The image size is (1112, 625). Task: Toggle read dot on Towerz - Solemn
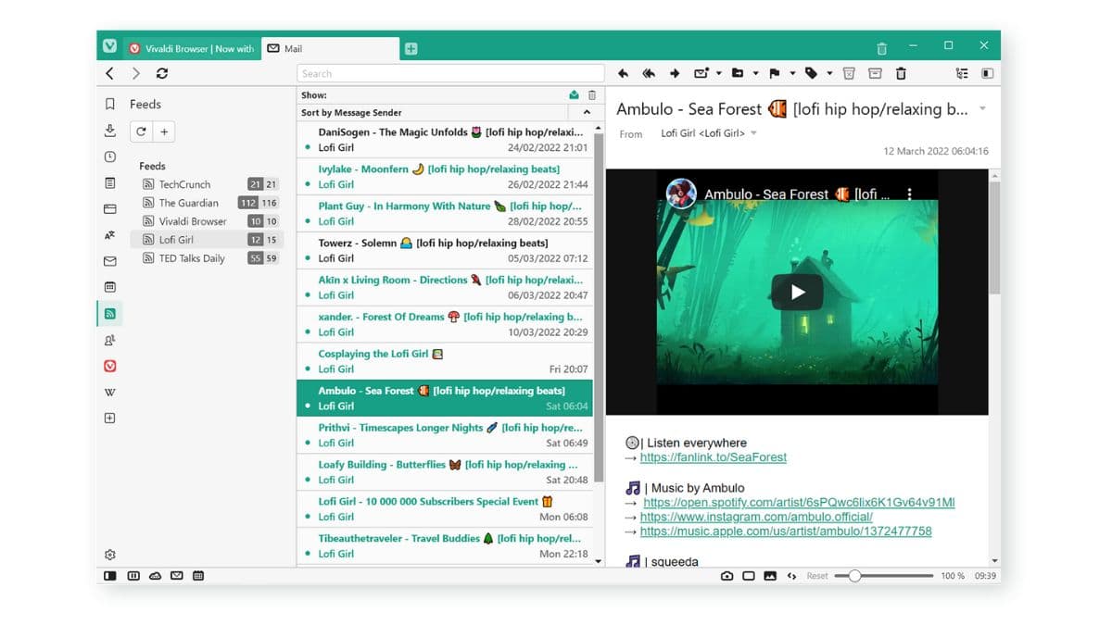point(308,258)
